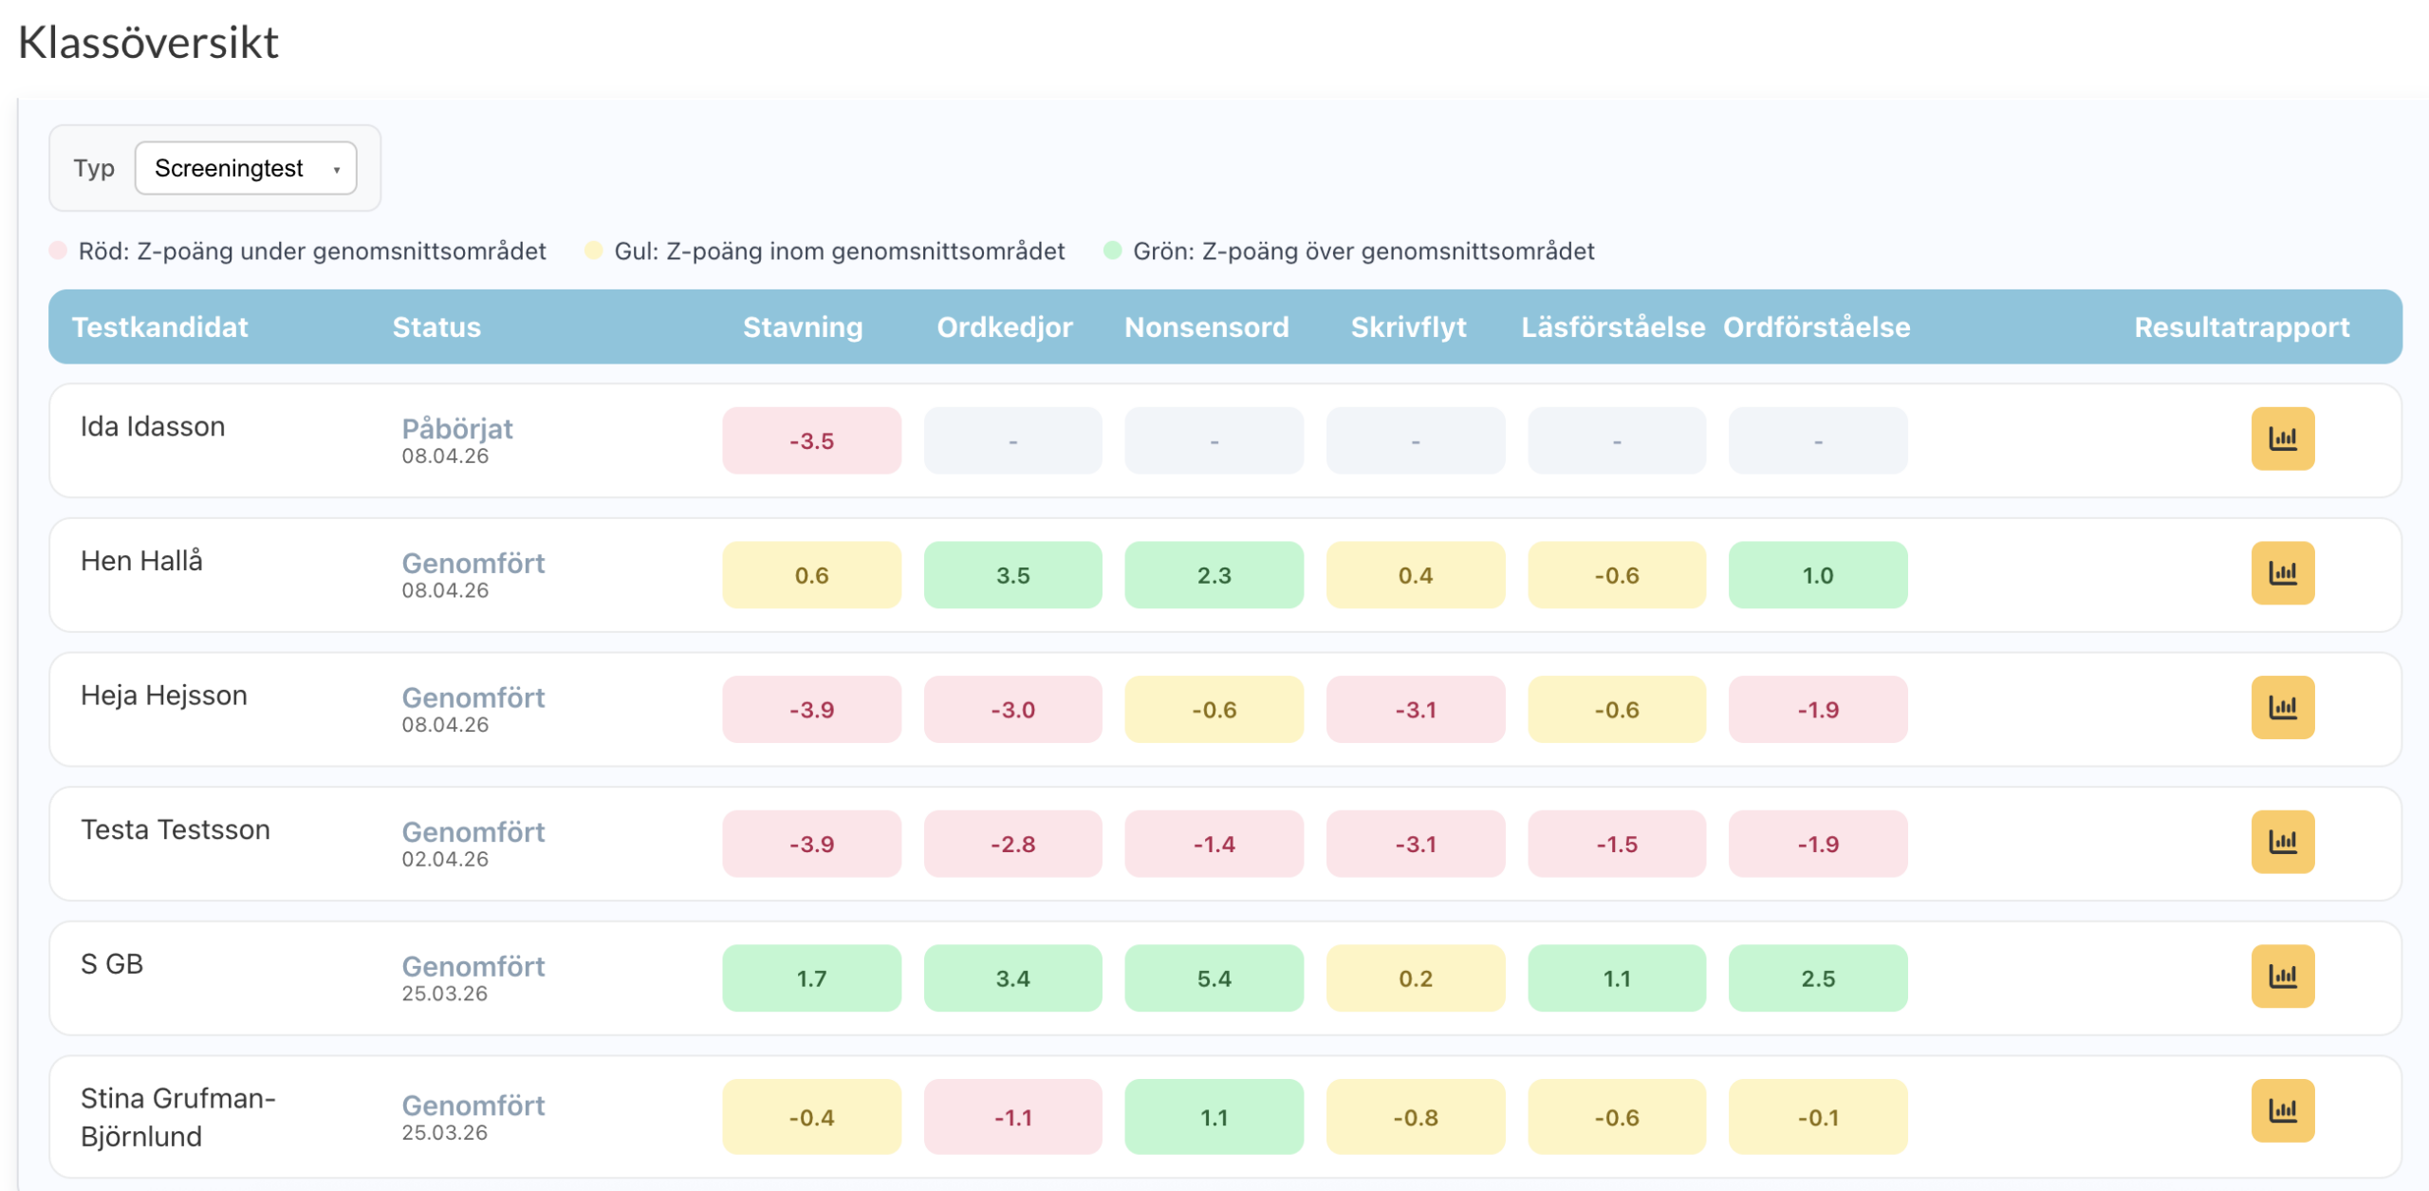Select the Stina Grufman-Björnlund candidate name

[177, 1117]
